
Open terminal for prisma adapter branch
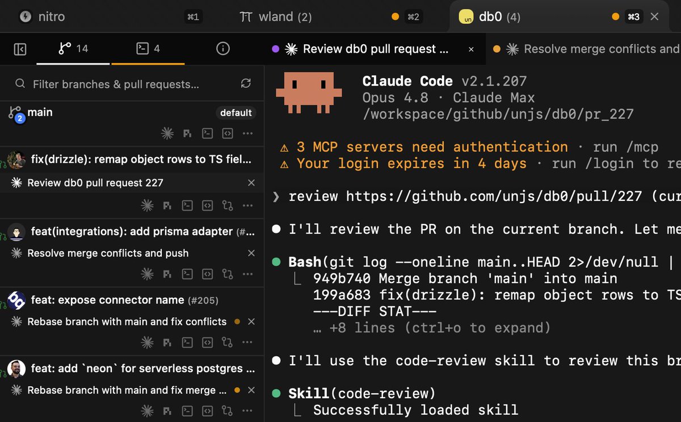coord(187,275)
